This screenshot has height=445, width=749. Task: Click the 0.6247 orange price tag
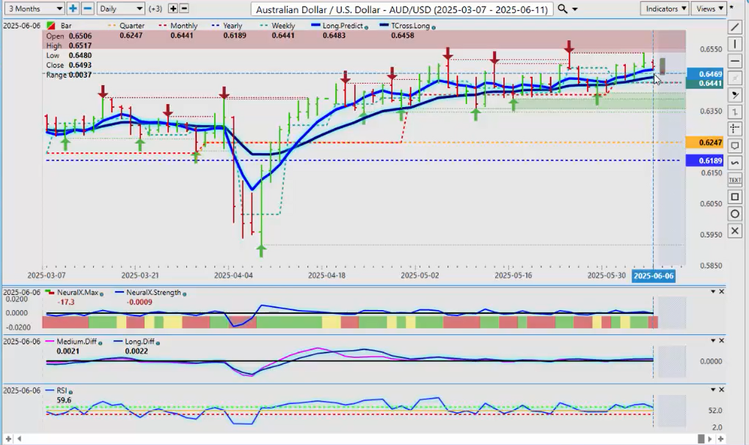tap(704, 142)
